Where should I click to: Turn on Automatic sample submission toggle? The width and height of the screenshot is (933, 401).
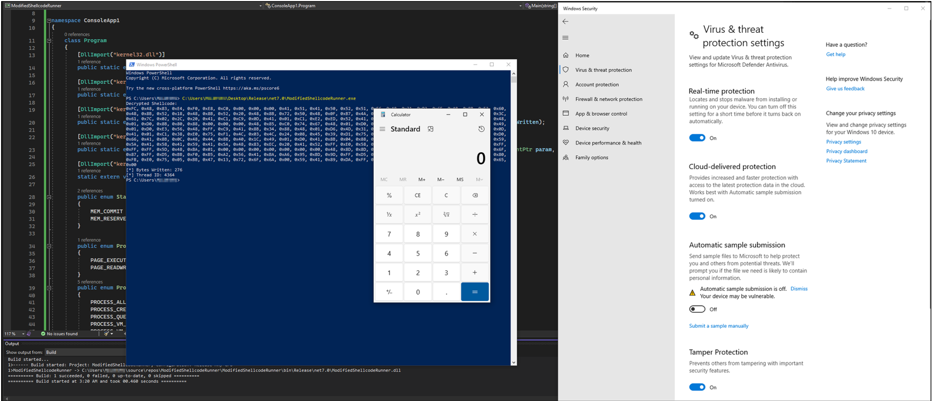[x=697, y=309]
